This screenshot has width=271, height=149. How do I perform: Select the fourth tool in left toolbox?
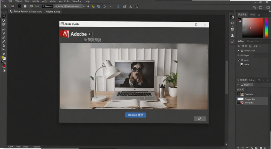pyautogui.click(x=4, y=29)
